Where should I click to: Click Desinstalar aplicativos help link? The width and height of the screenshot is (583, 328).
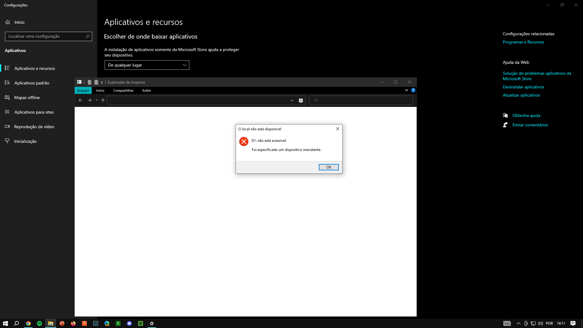tap(523, 87)
